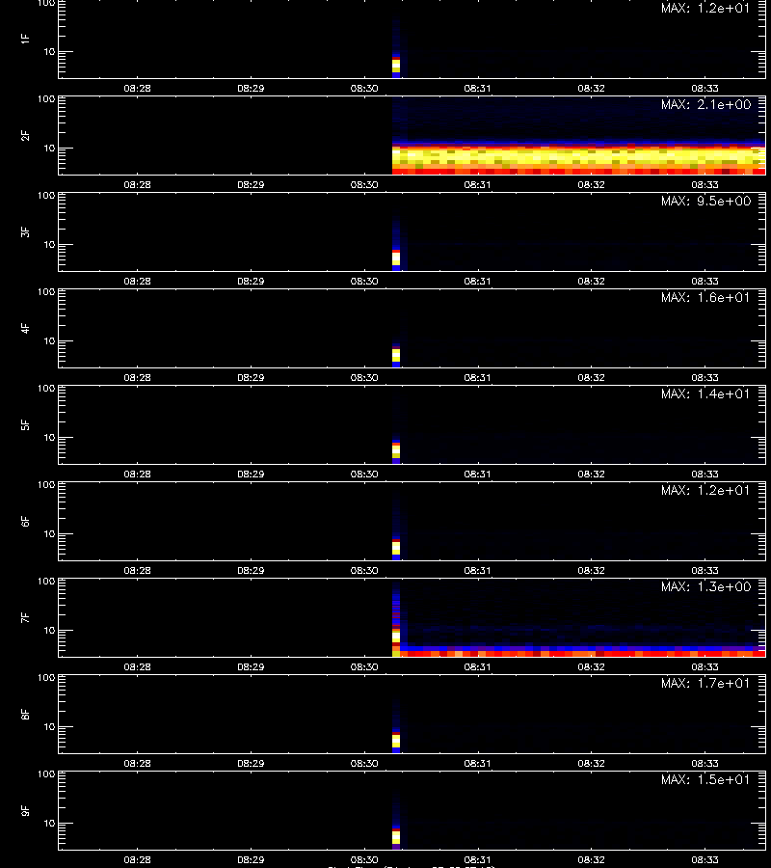This screenshot has height=868, width=771.
Task: Select the MAX: 1.5e+01 readout in panel 9F
Action: coord(705,779)
